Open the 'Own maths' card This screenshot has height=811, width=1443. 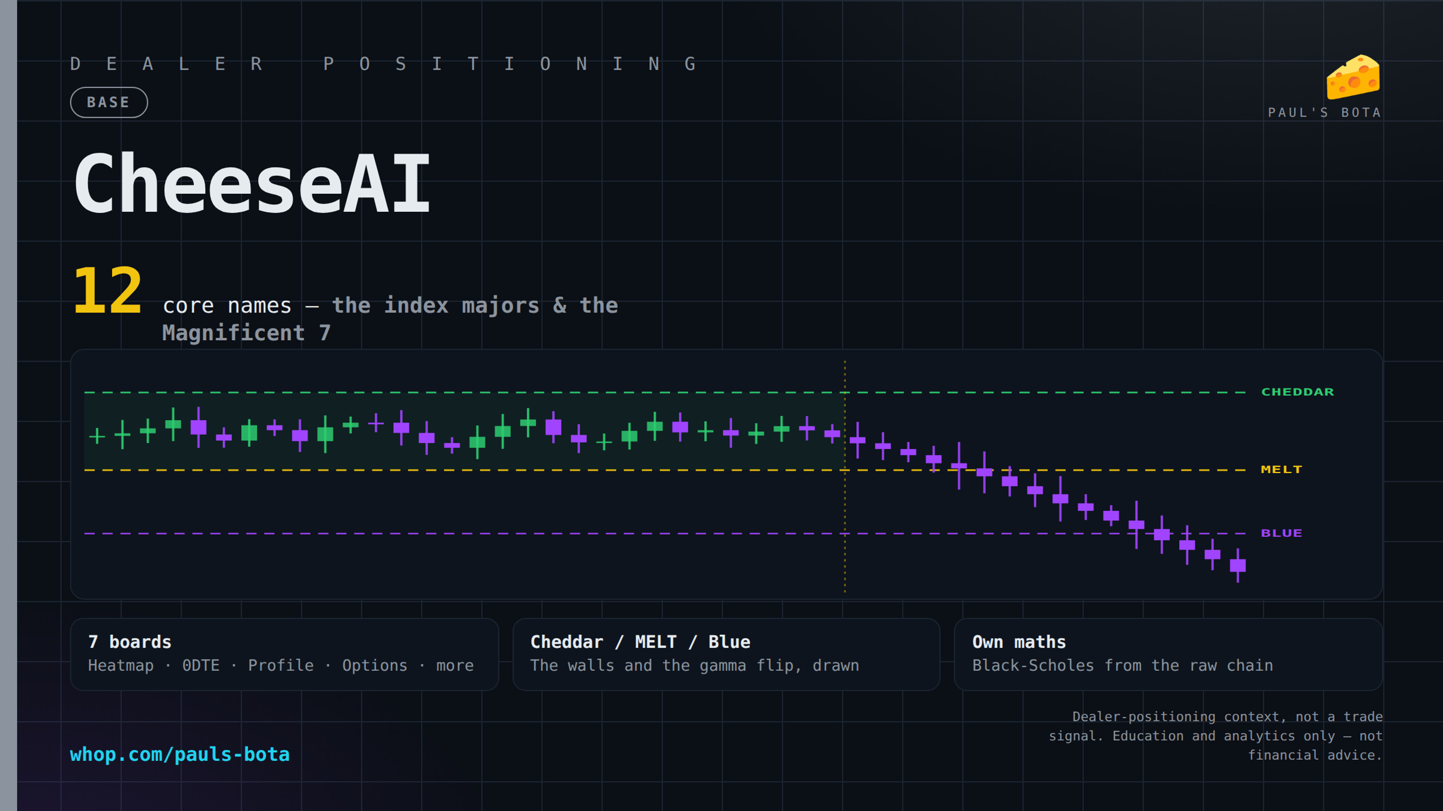pyautogui.click(x=1168, y=654)
